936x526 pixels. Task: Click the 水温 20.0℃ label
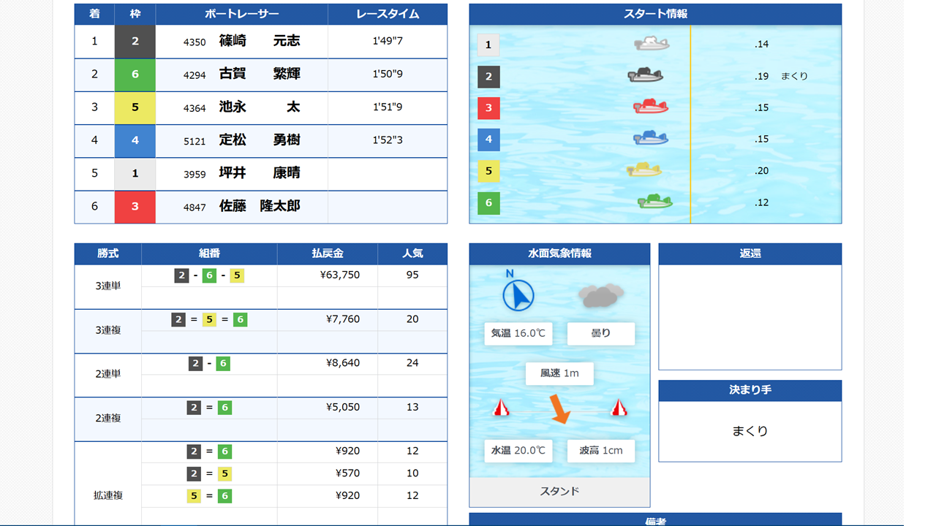(518, 451)
